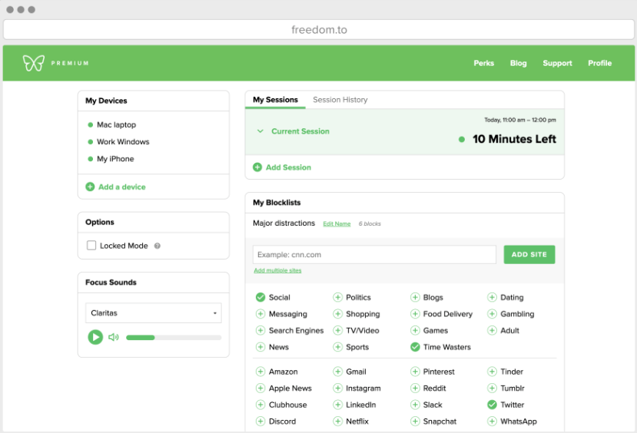The image size is (637, 433).
Task: Open the Perks page
Action: point(484,63)
